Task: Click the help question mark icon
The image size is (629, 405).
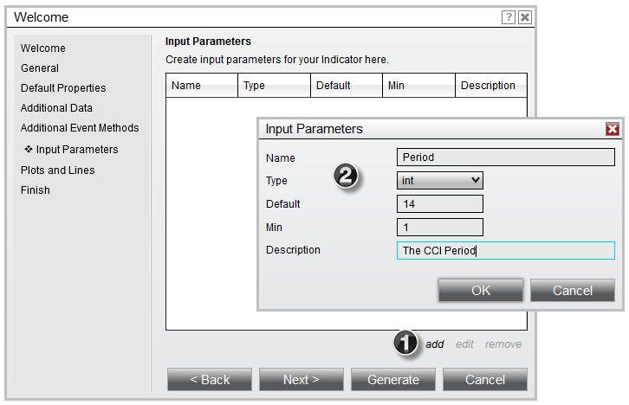Action: [x=509, y=17]
